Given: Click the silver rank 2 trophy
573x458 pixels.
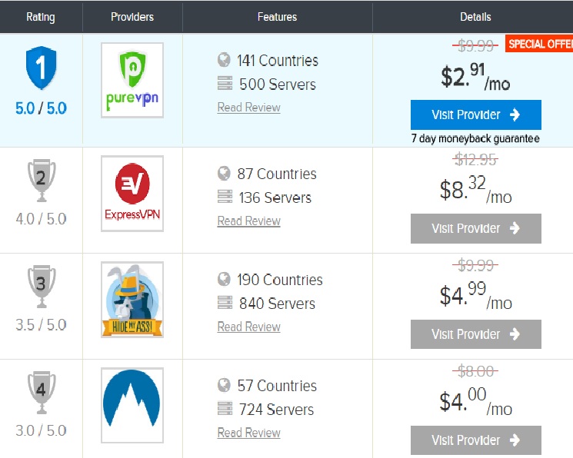Looking at the screenshot, I should point(41,181).
